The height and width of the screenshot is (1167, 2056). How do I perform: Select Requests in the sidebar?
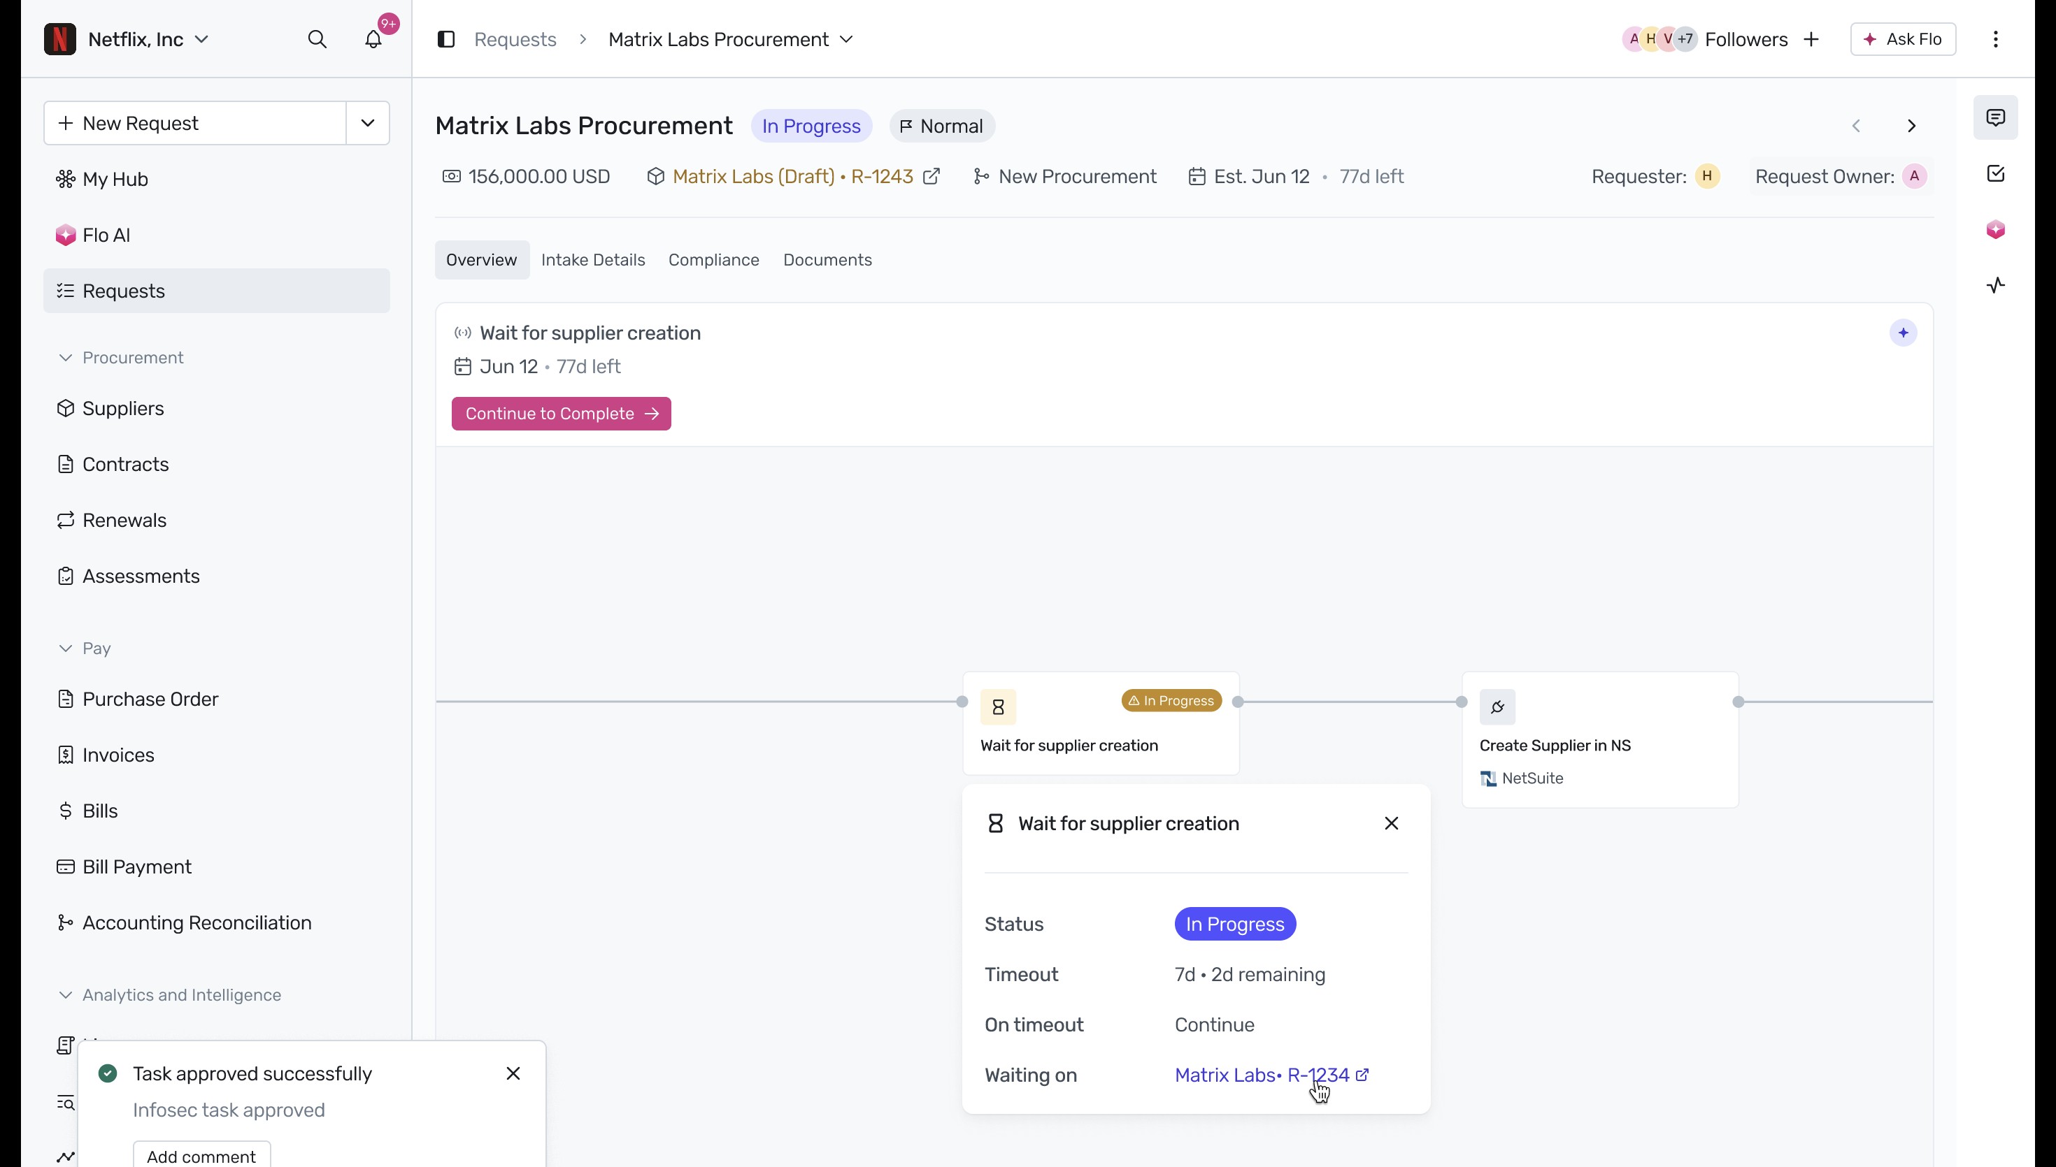tap(217, 291)
